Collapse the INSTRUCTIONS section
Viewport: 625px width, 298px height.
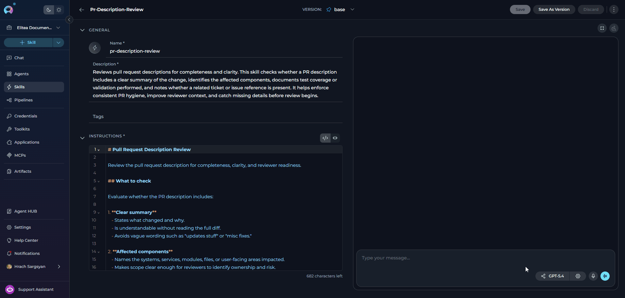point(82,138)
